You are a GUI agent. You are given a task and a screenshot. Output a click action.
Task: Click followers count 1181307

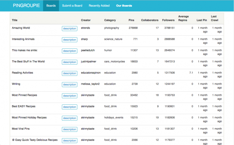tap(169, 129)
